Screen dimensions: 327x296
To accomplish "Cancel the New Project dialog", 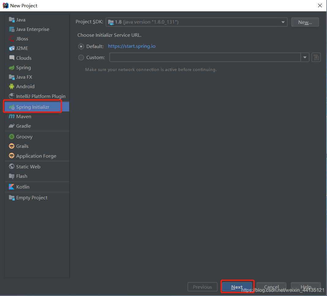I will [271, 287].
